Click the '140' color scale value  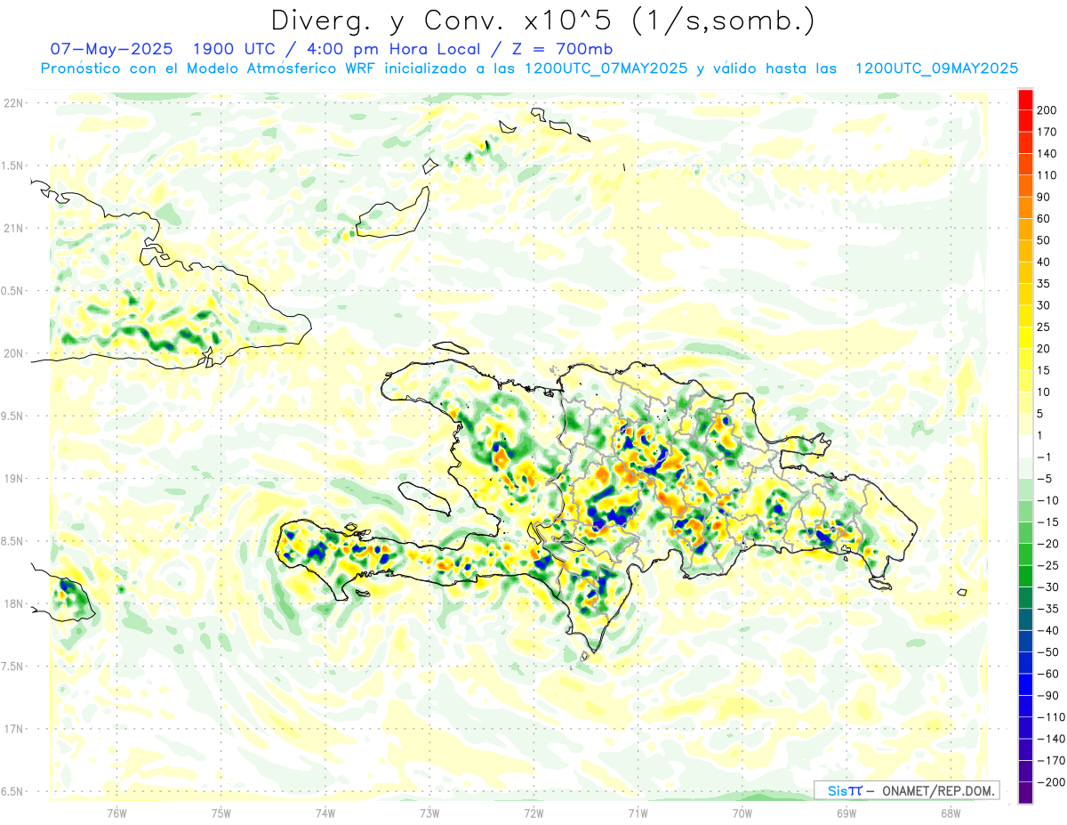pos(1047,153)
